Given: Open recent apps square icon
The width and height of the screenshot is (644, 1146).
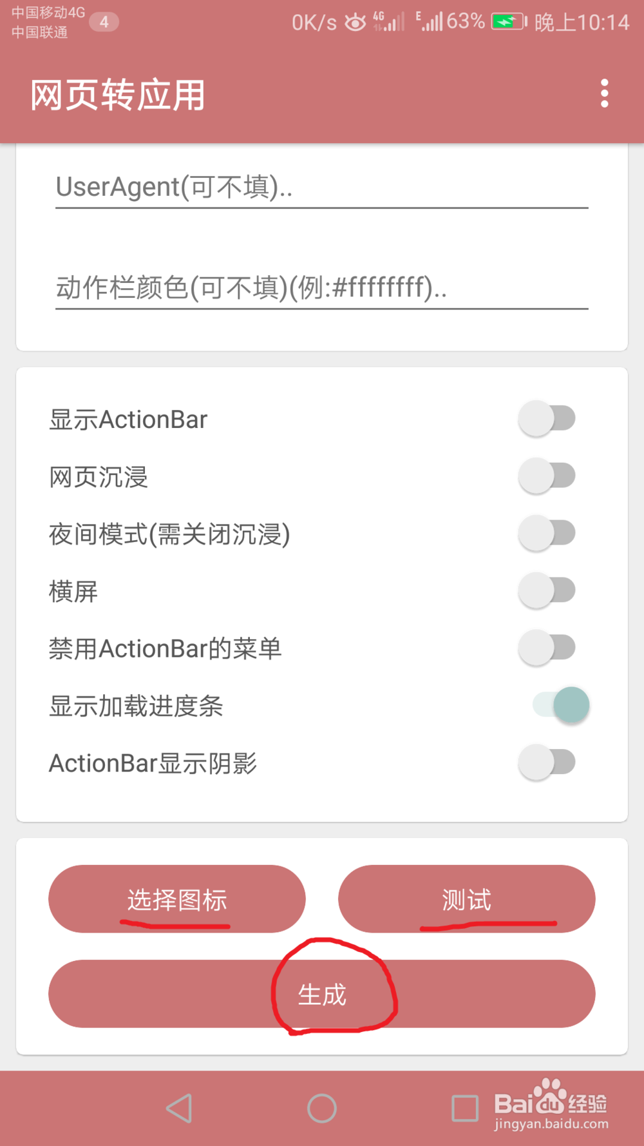Looking at the screenshot, I should [x=464, y=1108].
